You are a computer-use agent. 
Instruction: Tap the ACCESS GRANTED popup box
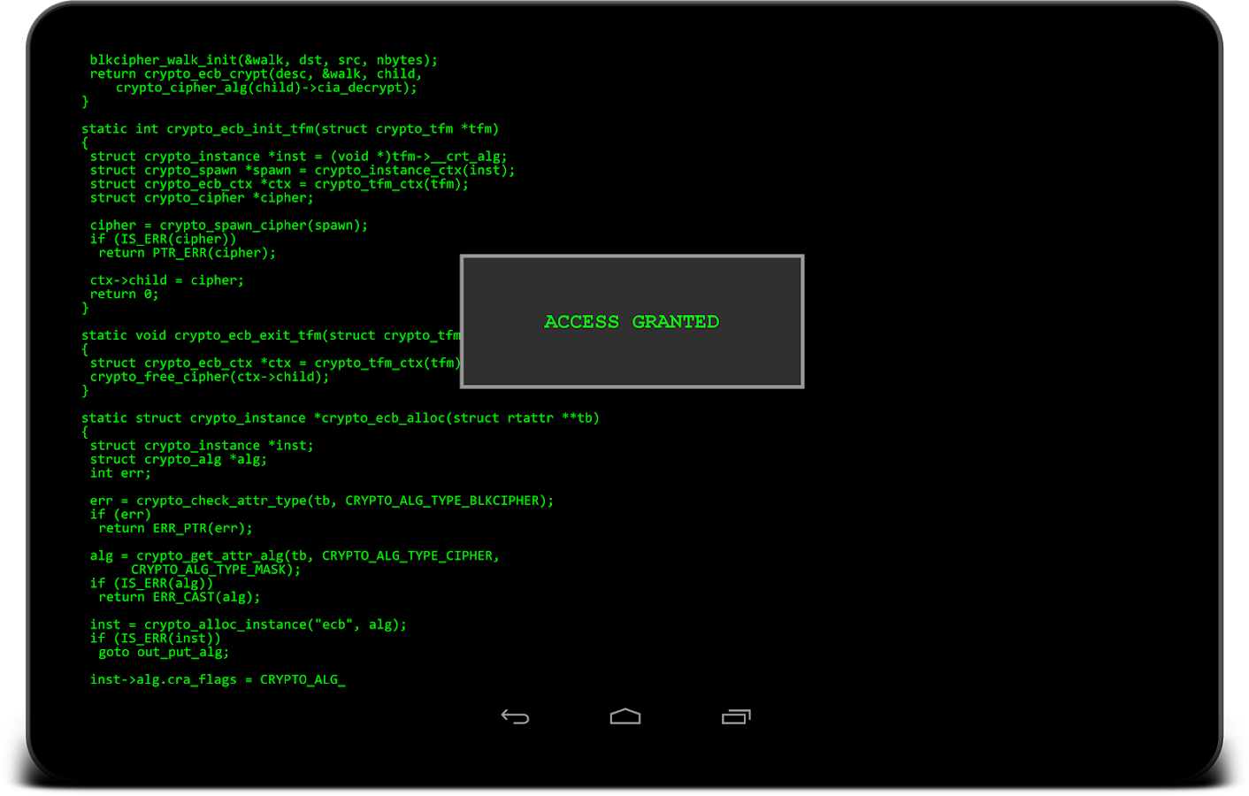coord(632,322)
